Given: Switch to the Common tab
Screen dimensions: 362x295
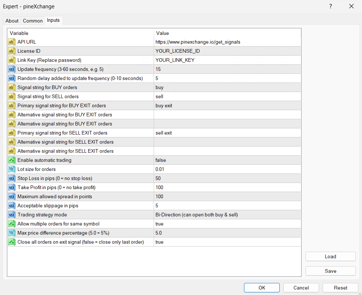Looking at the screenshot, I should click(x=32, y=21).
